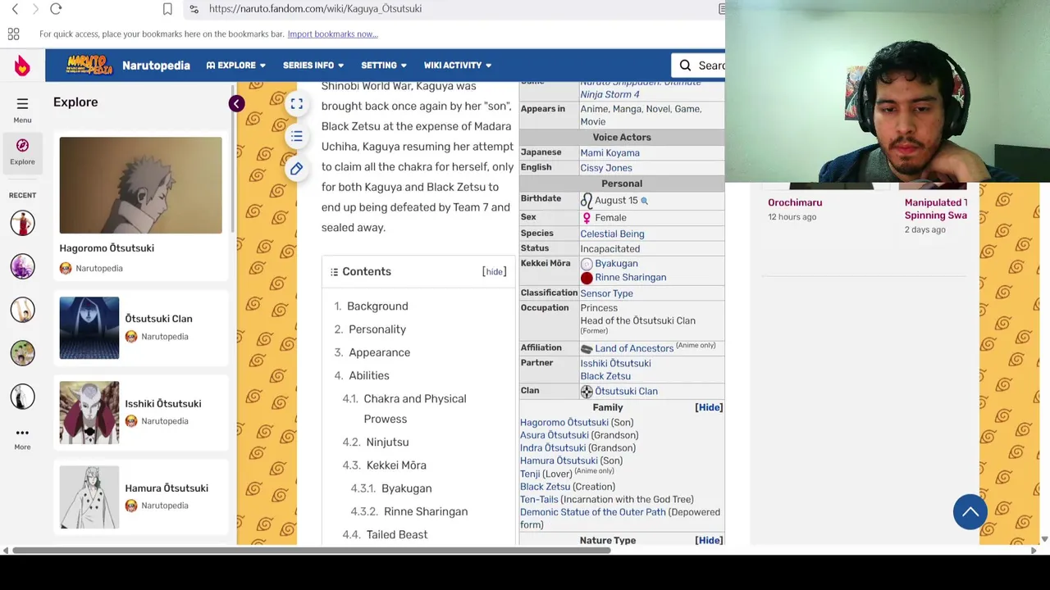Open the Narutopedia logo home
This screenshot has width=1050, height=590.
click(89, 65)
